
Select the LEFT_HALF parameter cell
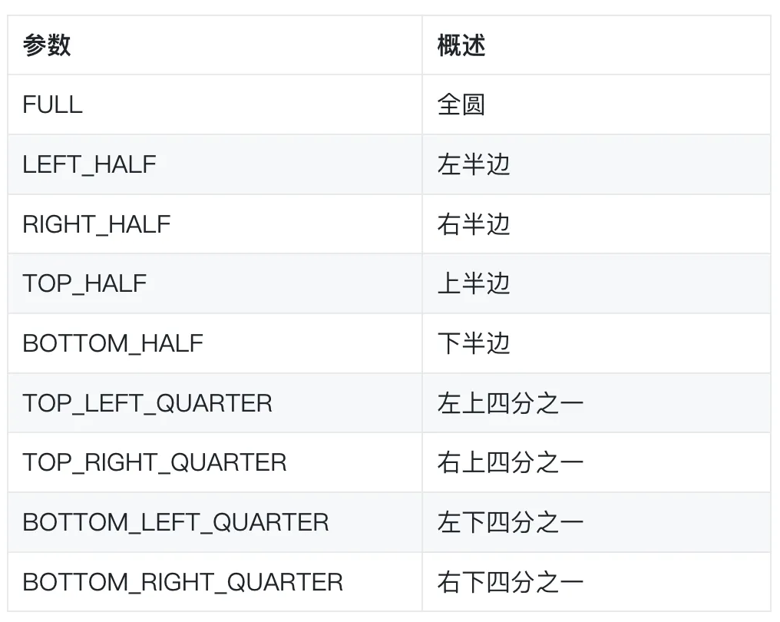[89, 164]
